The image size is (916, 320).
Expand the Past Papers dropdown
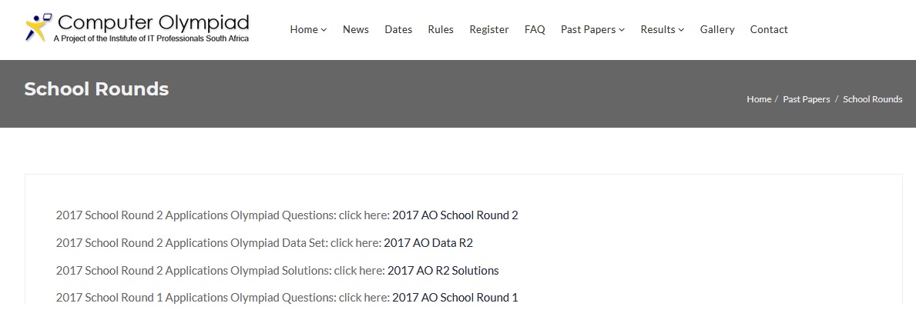click(592, 29)
